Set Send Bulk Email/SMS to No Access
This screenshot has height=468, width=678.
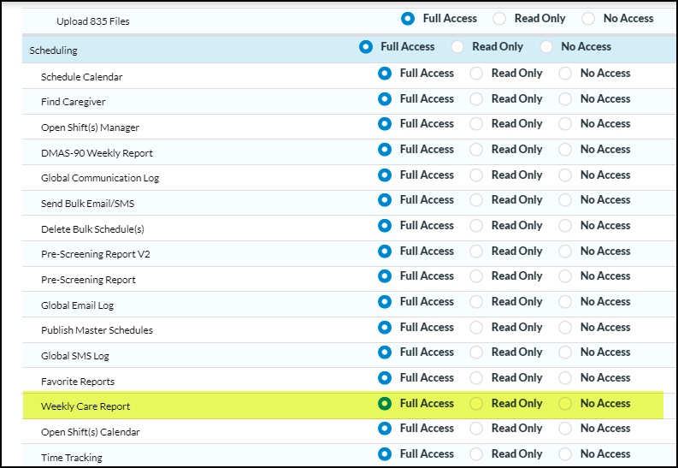point(565,200)
